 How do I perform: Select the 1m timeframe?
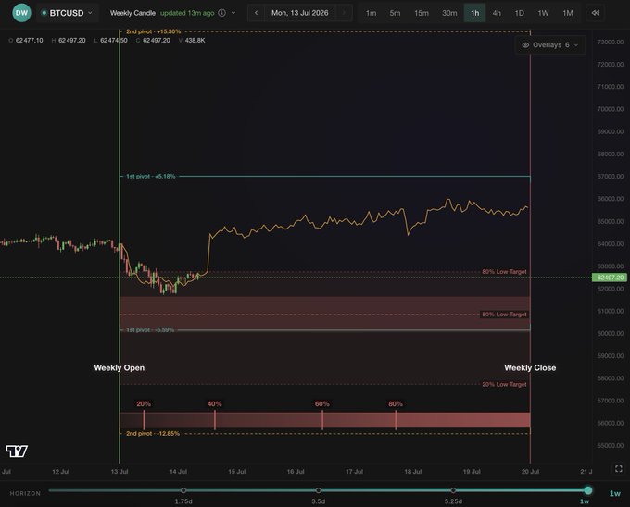click(371, 13)
